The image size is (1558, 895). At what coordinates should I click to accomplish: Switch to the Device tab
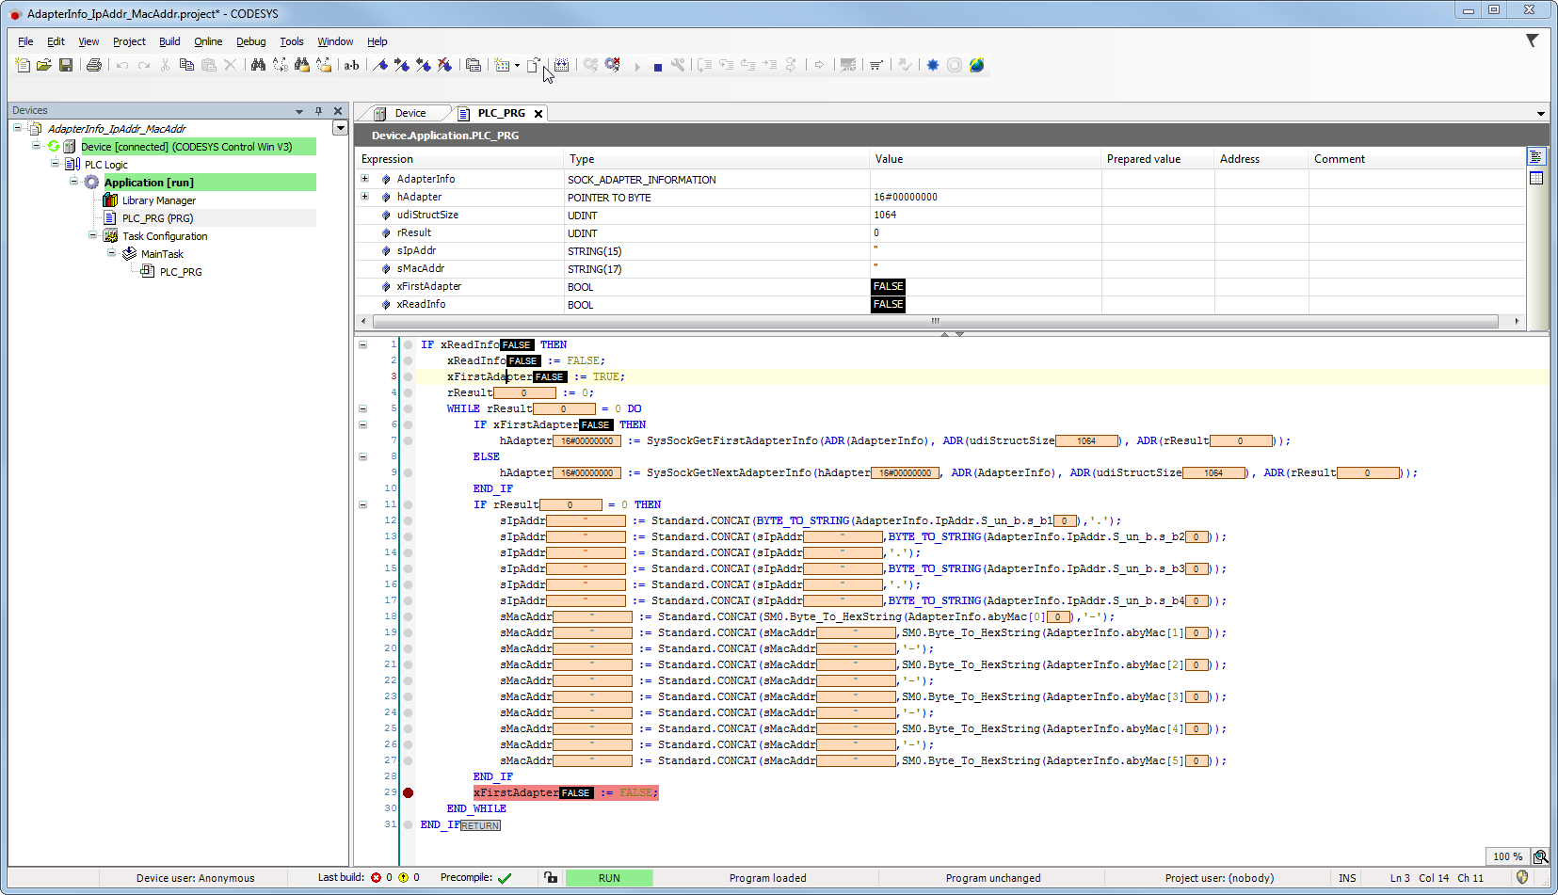[410, 113]
